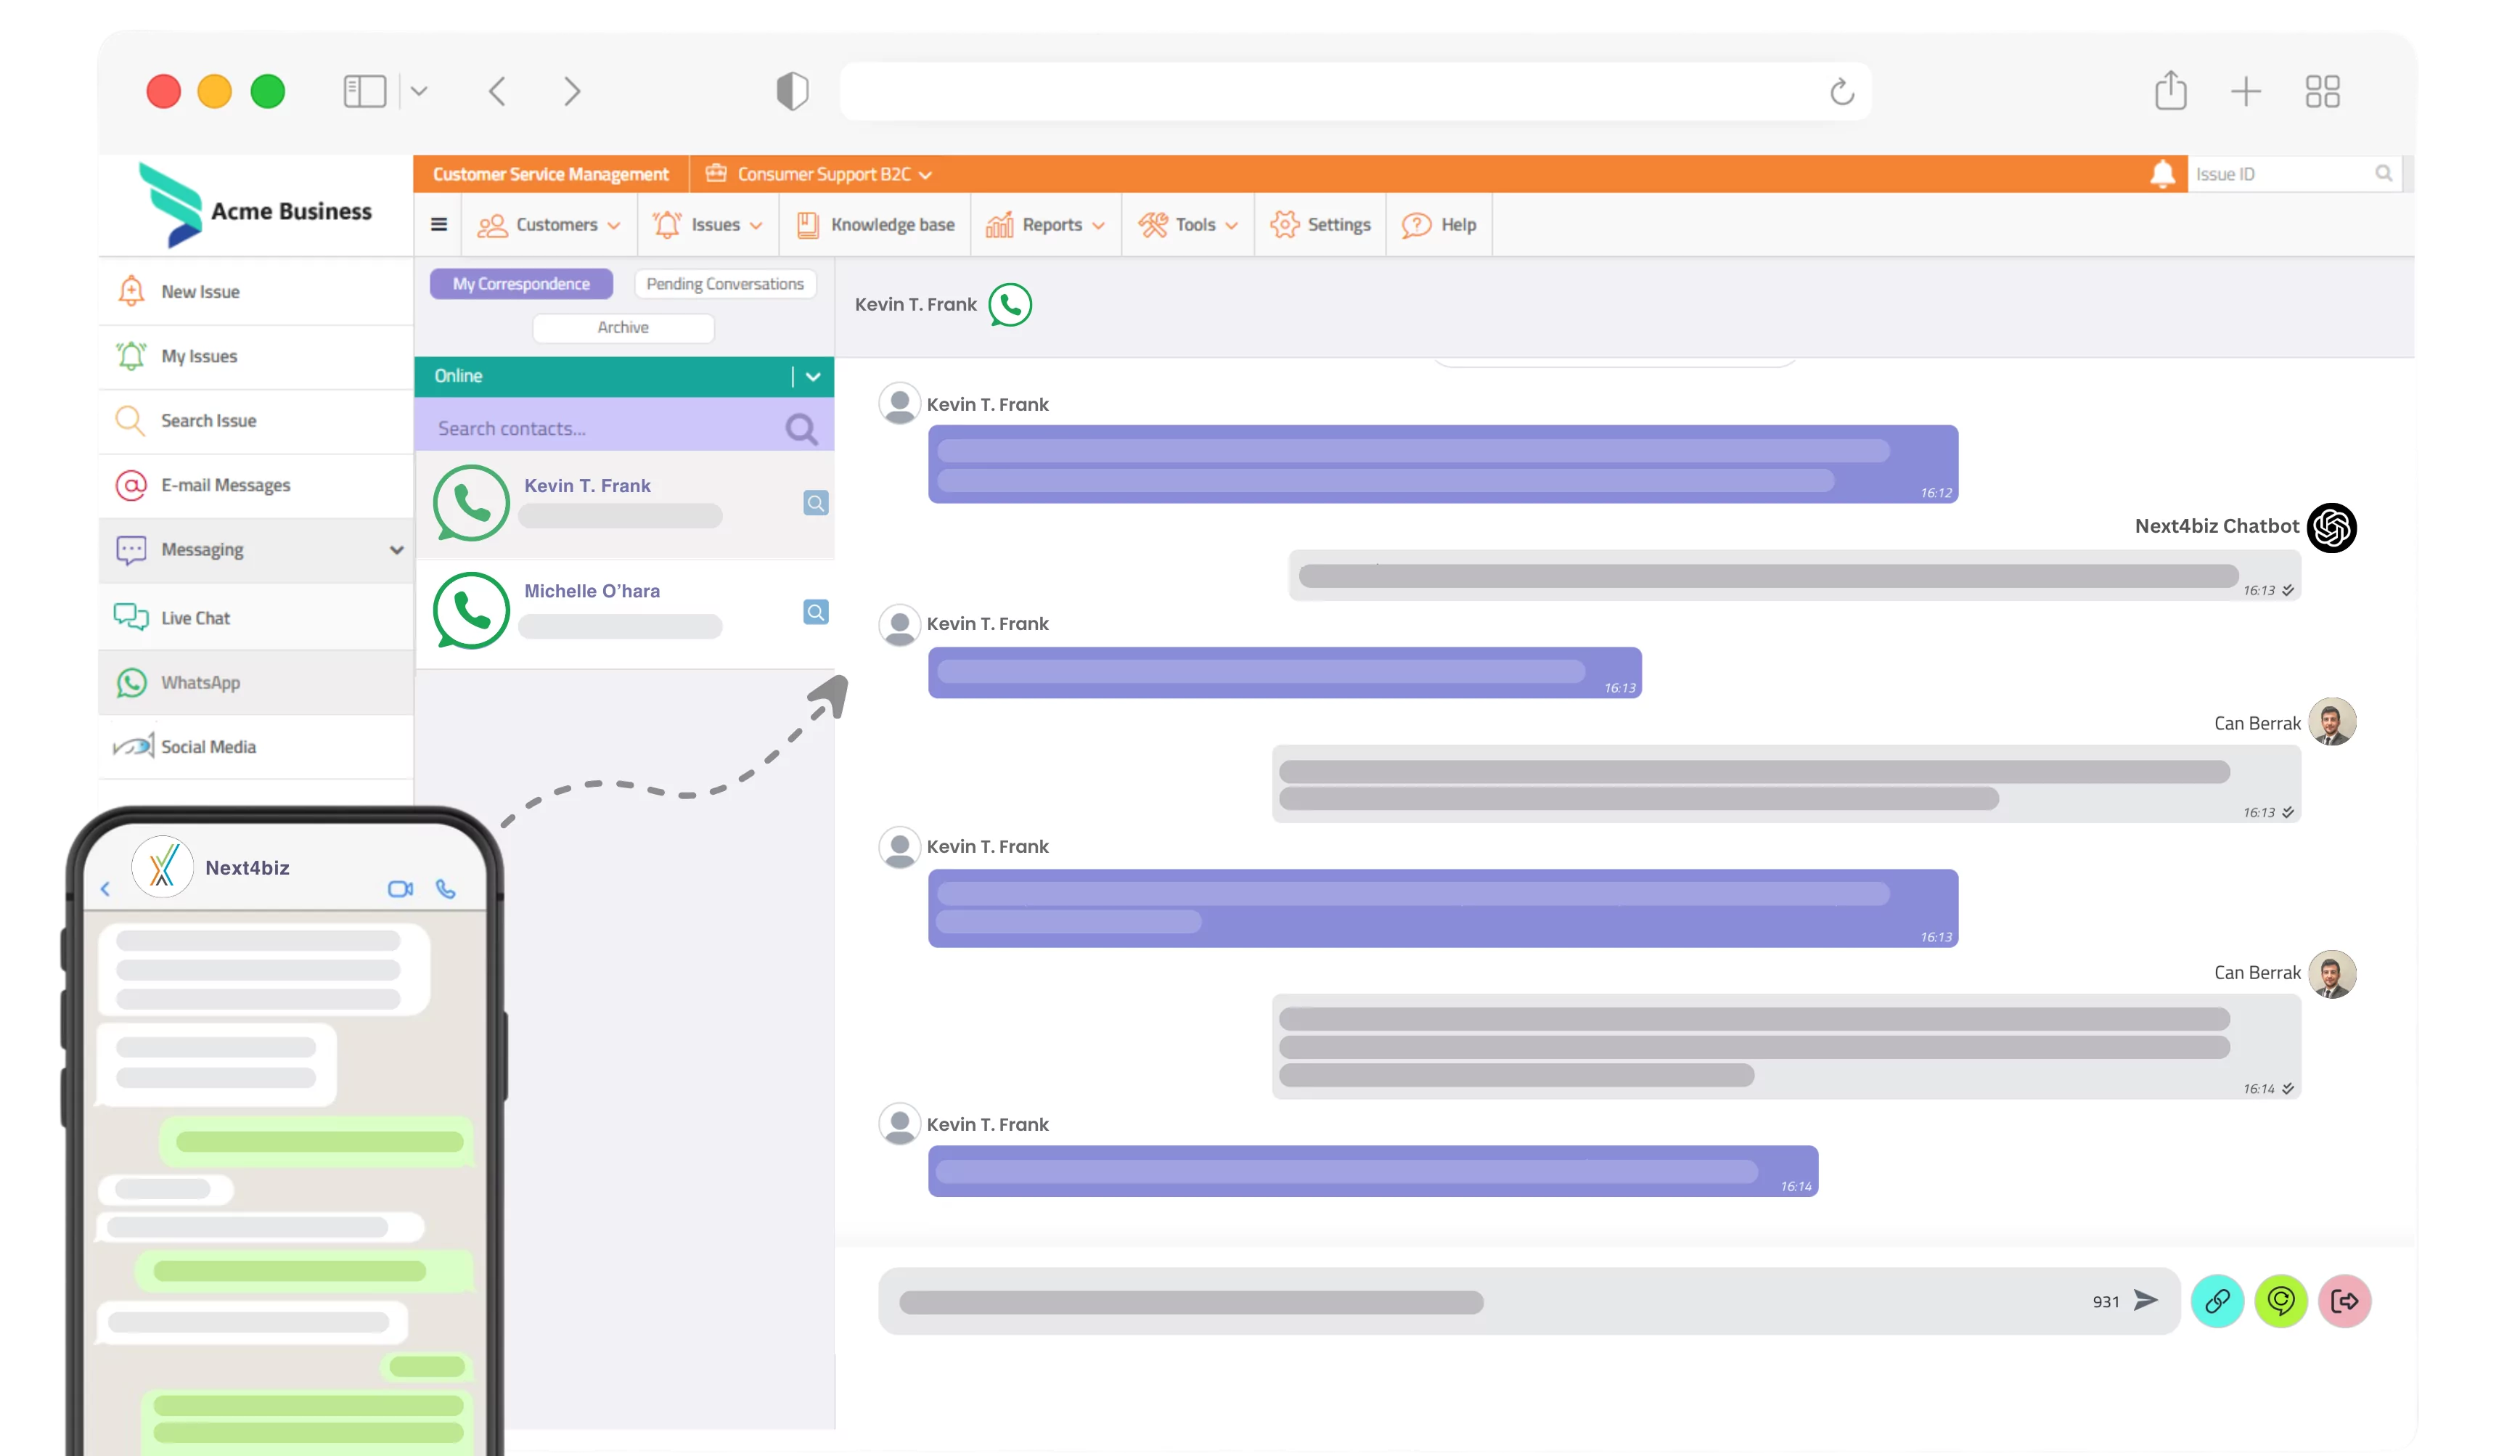Click the pink exit conversation button
Screen dimensions: 2520x1456
point(2345,1301)
